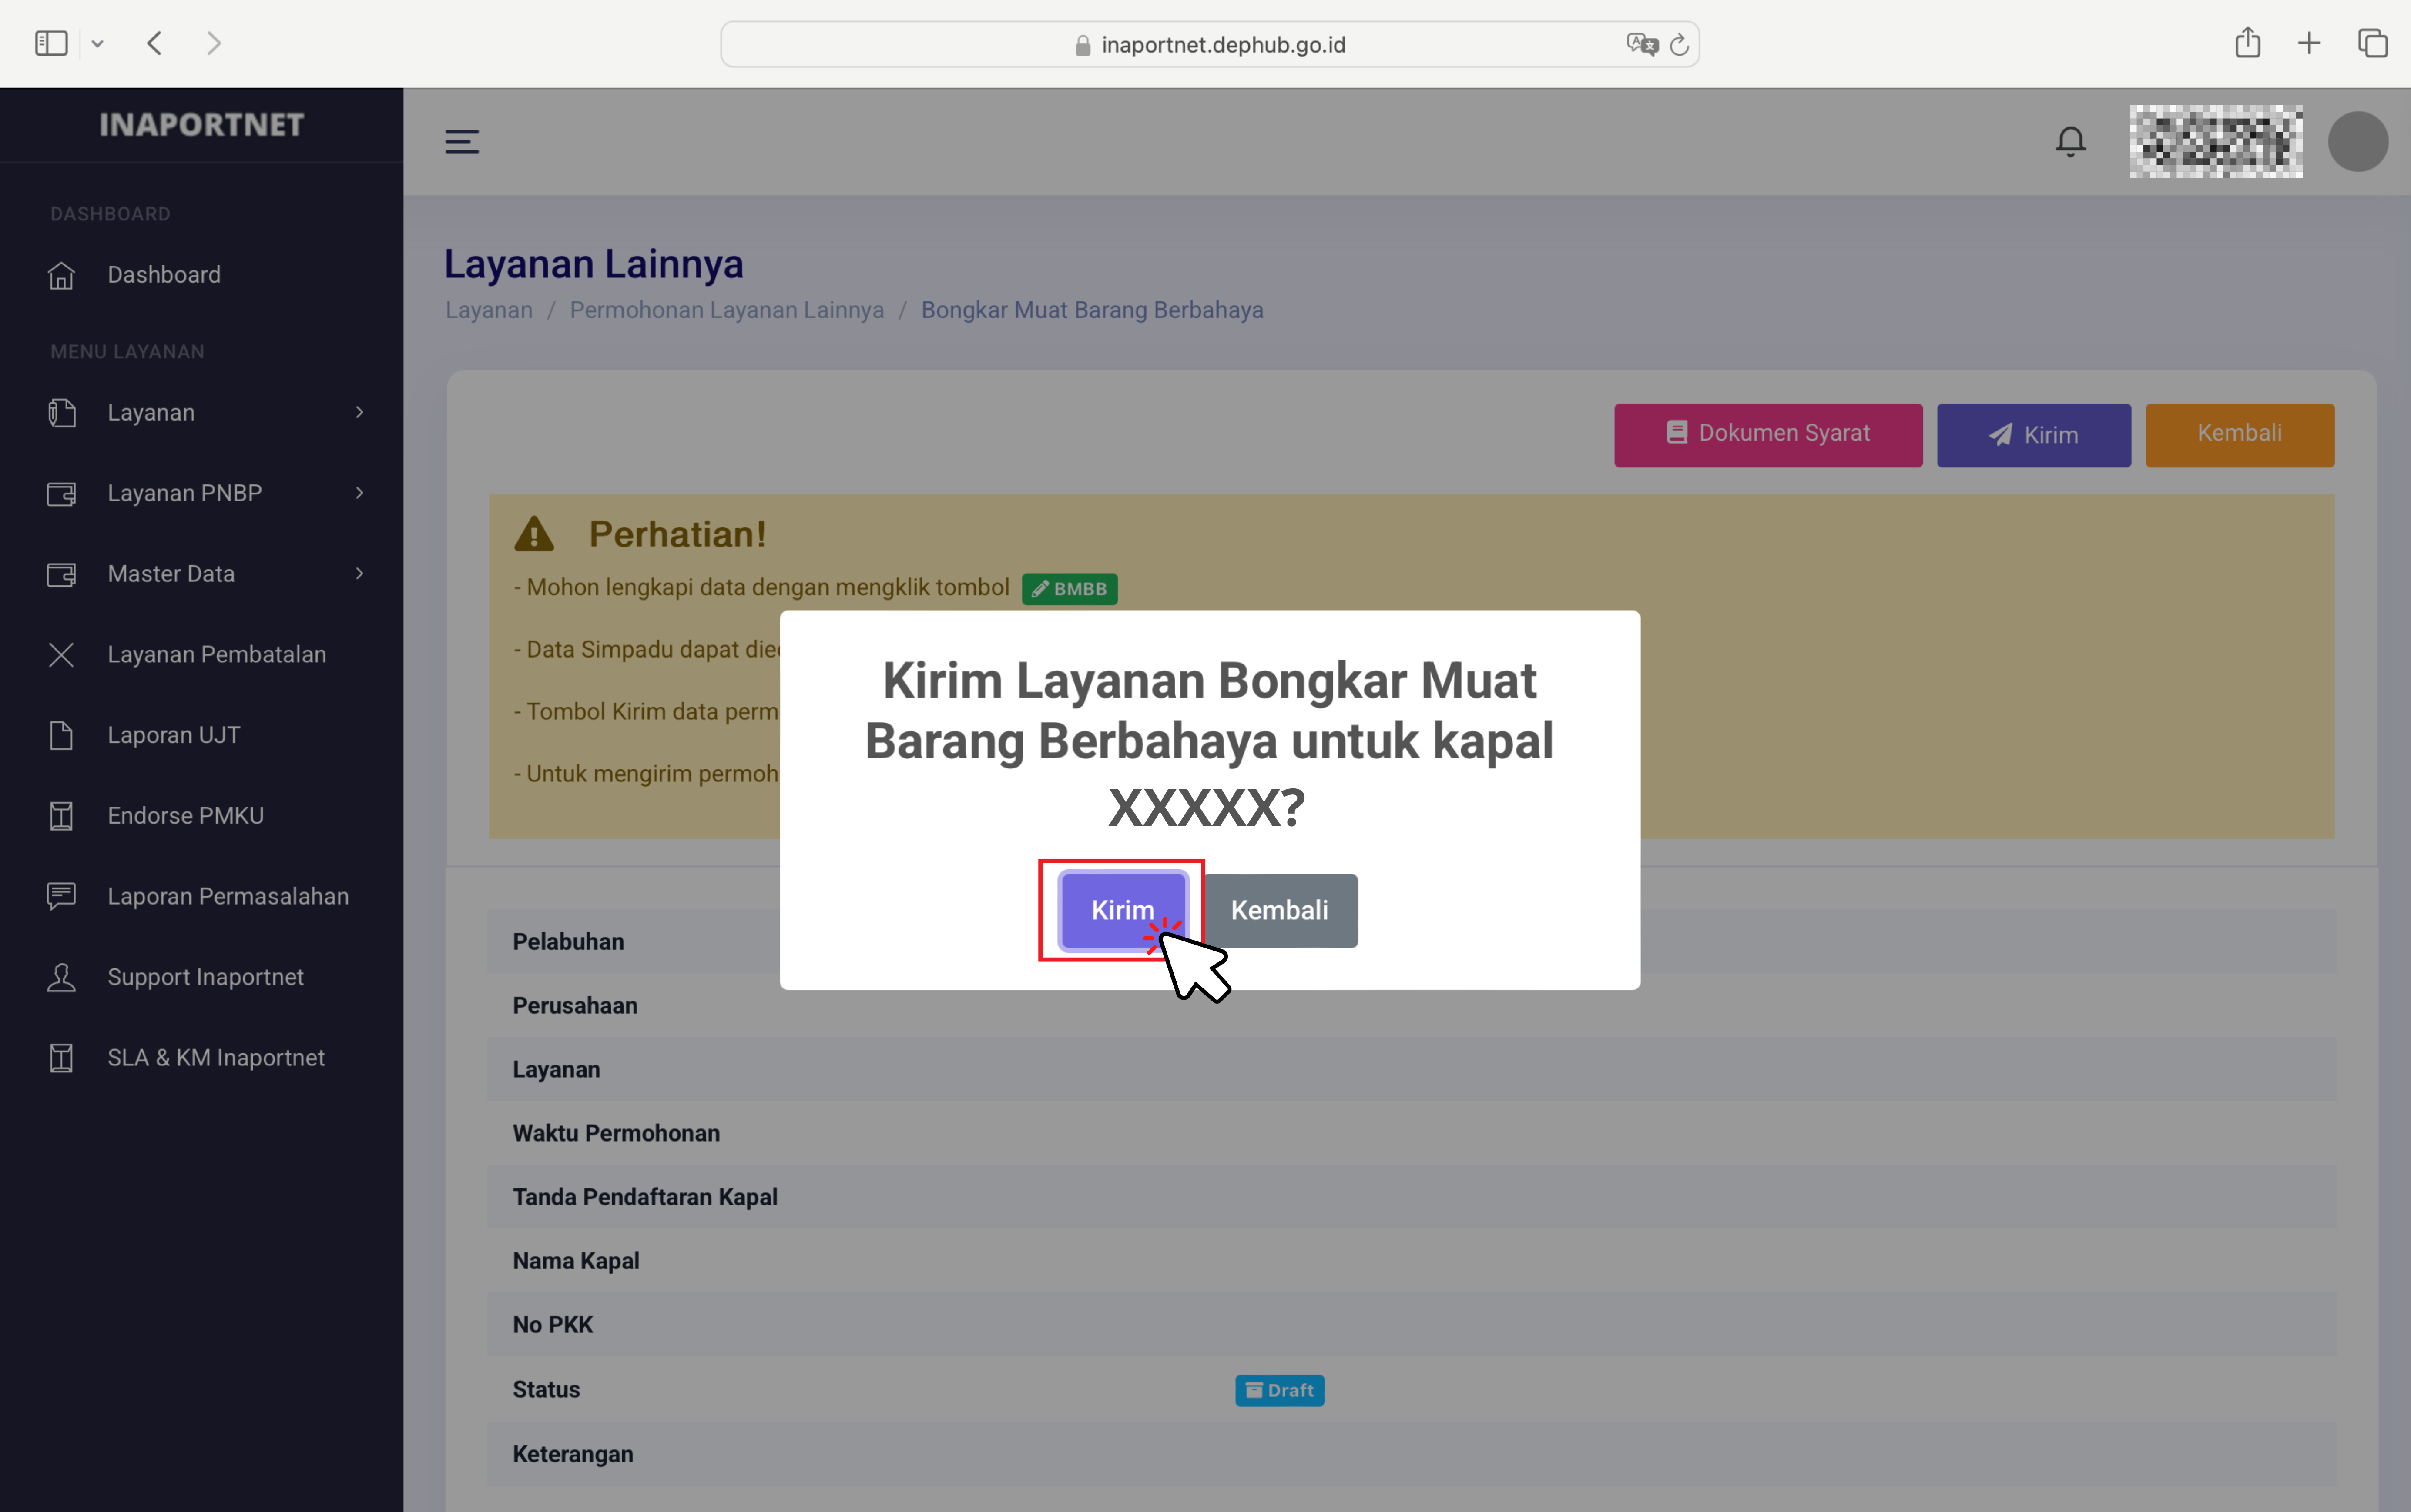Select Support Inaportnet menu item
The width and height of the screenshot is (2411, 1512).
[x=205, y=977]
